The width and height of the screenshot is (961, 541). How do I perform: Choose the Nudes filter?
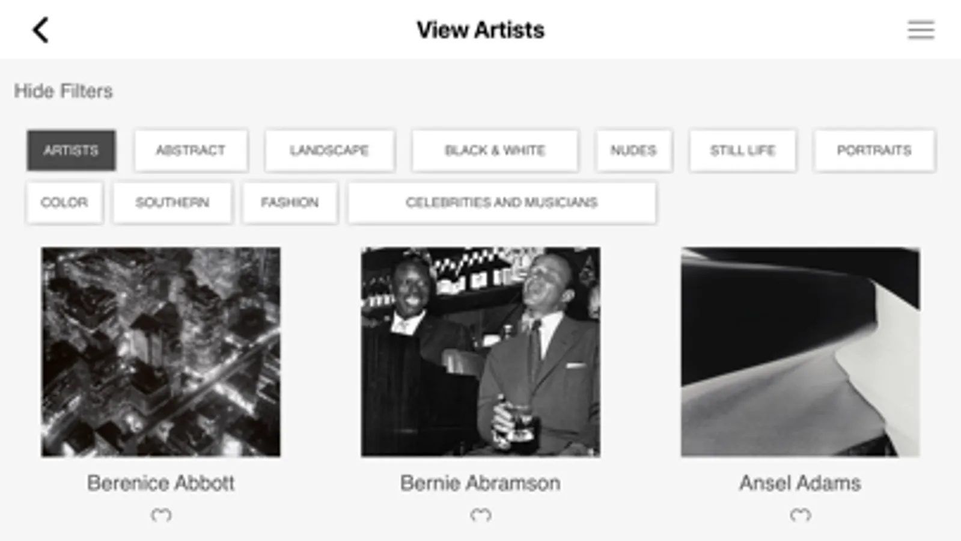[633, 150]
